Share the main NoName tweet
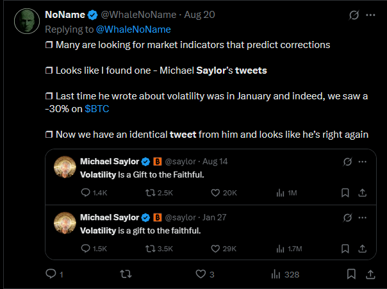 coord(370,274)
